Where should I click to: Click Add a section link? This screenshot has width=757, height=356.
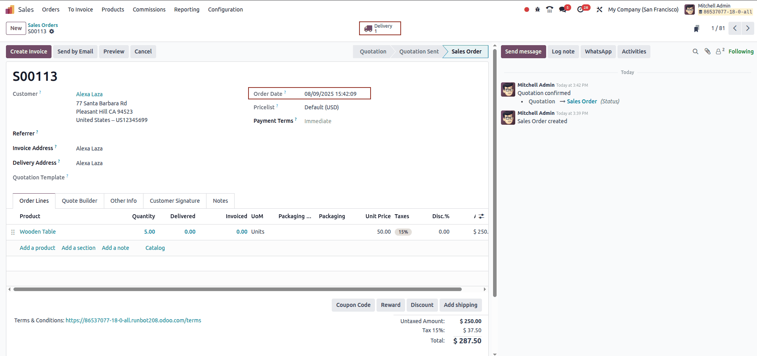pyautogui.click(x=78, y=248)
